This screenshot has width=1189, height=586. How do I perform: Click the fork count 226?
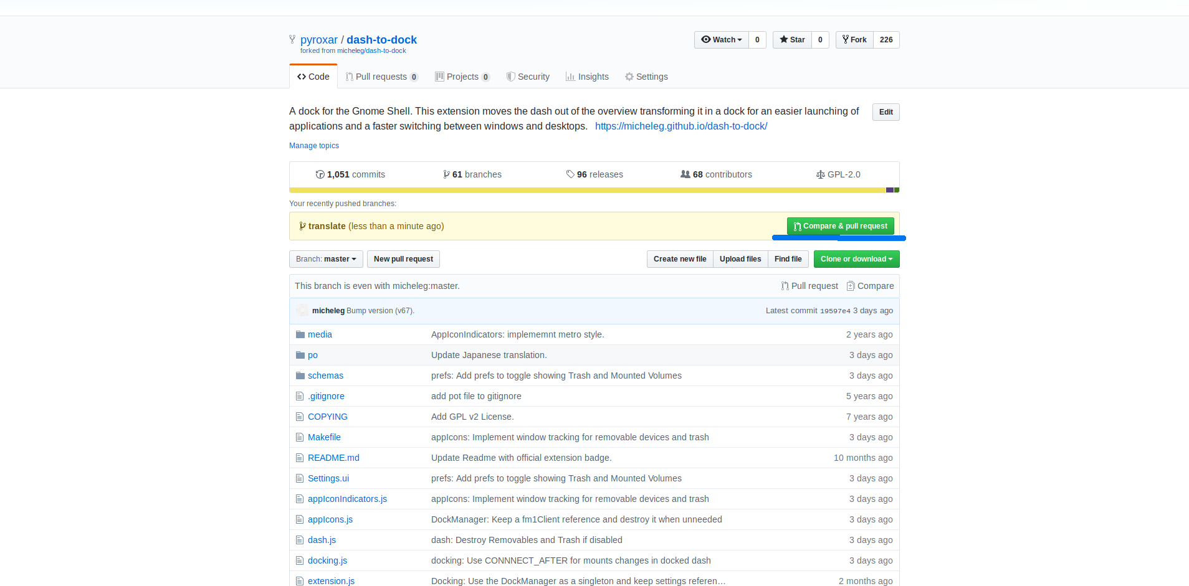(886, 40)
